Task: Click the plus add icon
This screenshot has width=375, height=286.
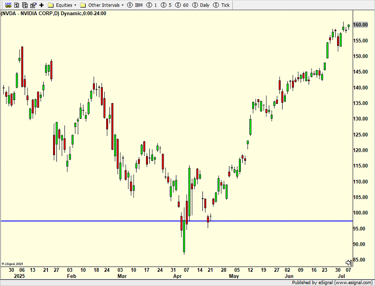Action: [41, 5]
